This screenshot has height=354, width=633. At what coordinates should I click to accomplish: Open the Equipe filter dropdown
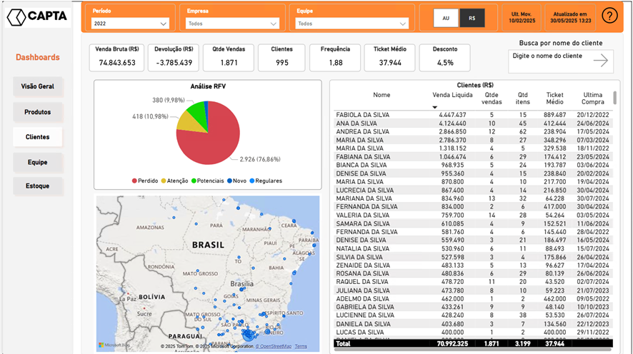[352, 24]
